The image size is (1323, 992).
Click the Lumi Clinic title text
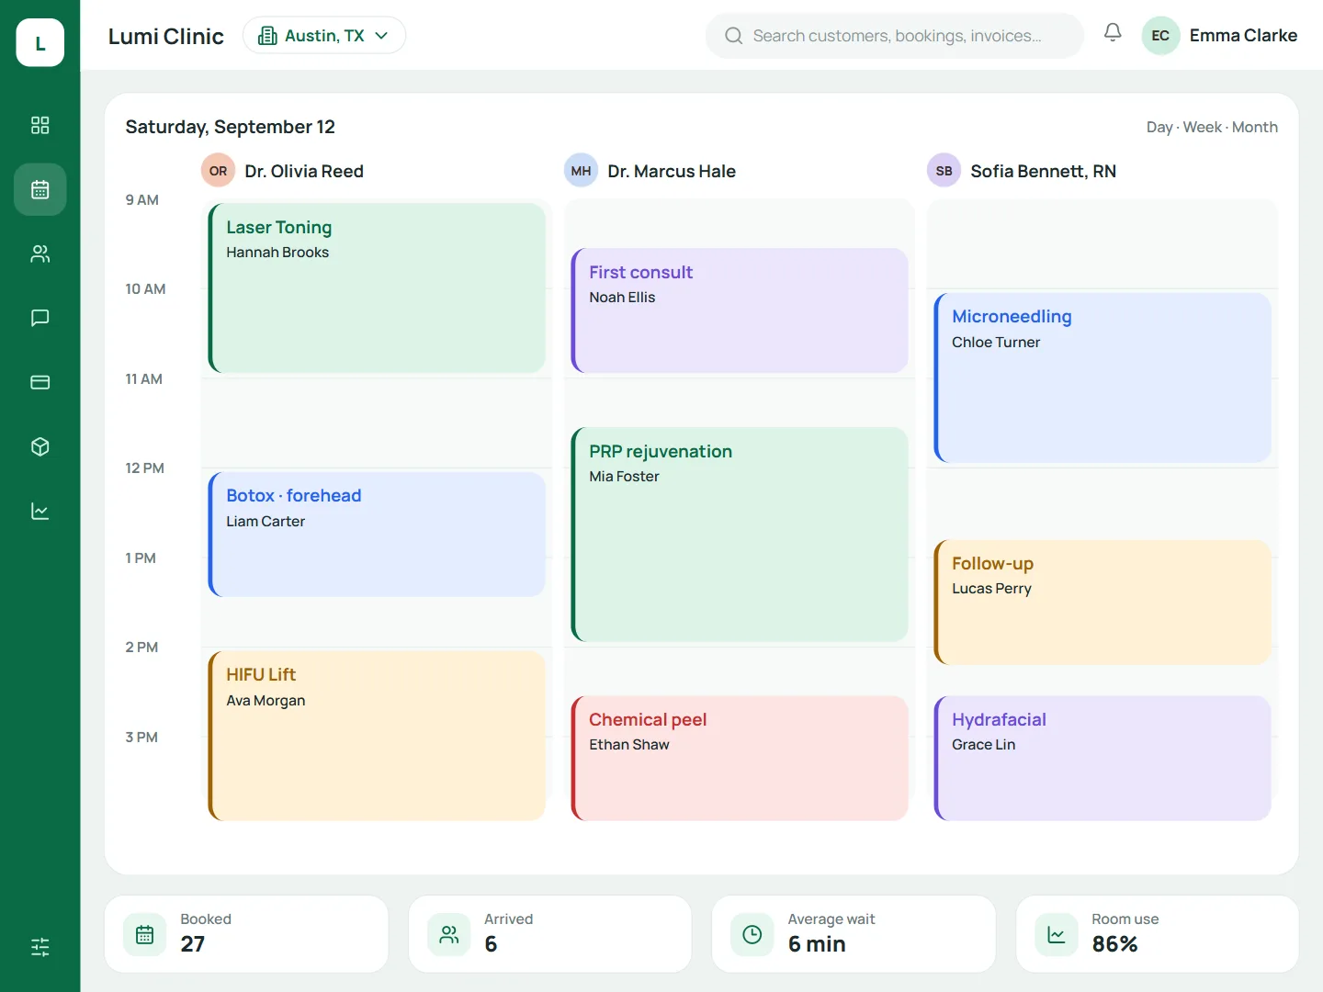click(x=166, y=36)
